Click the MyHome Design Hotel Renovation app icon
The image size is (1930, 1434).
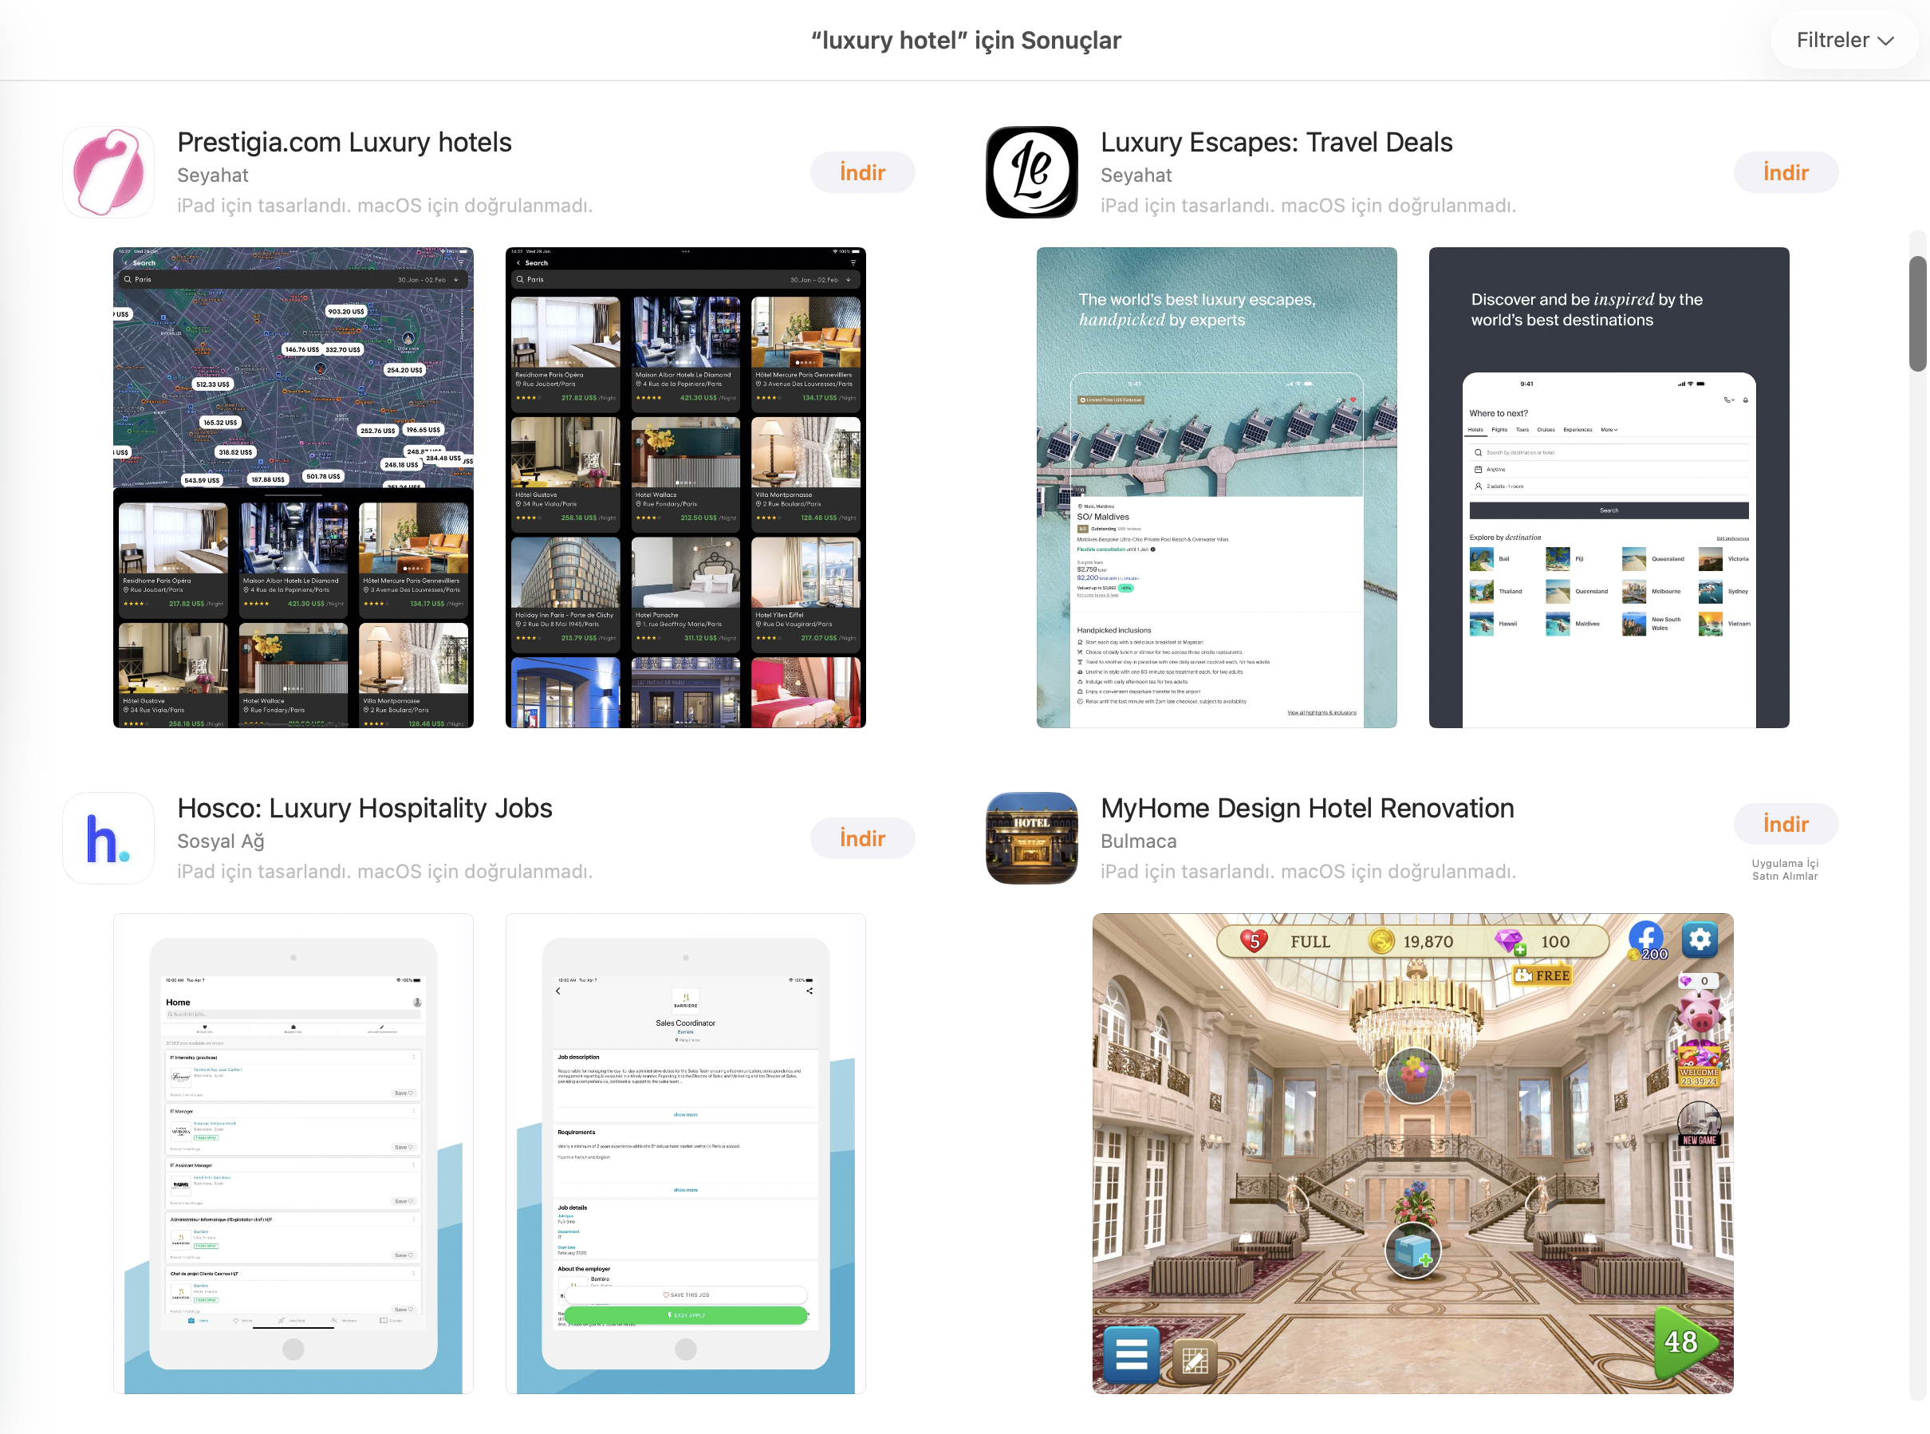click(1031, 837)
